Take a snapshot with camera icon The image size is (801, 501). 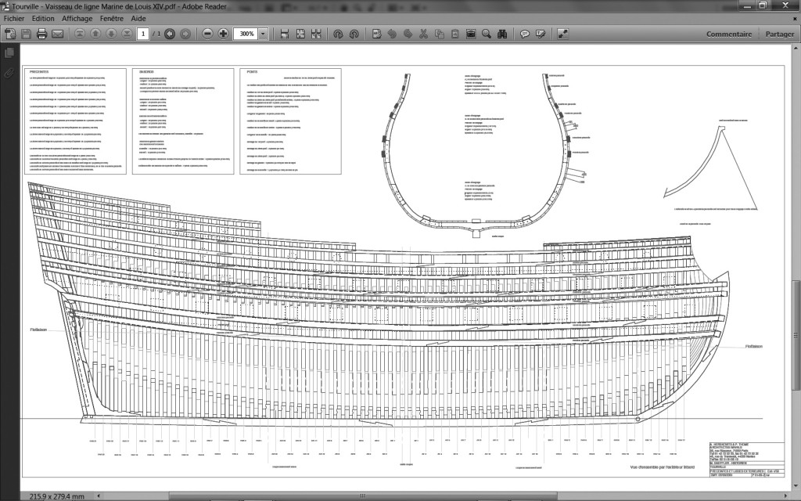(471, 34)
